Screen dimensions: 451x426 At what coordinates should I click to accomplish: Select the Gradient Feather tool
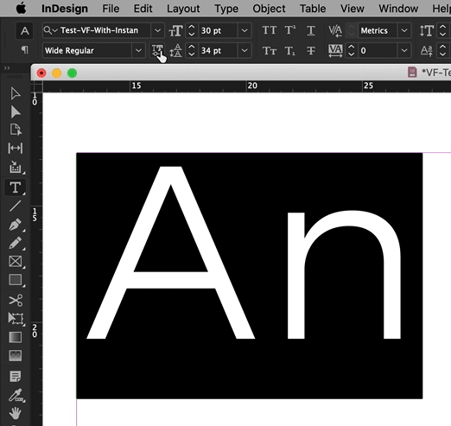point(15,356)
